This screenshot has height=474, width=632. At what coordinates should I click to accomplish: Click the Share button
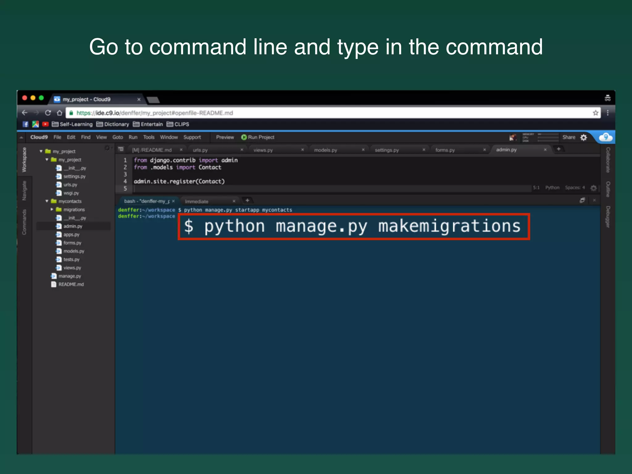[x=568, y=137]
